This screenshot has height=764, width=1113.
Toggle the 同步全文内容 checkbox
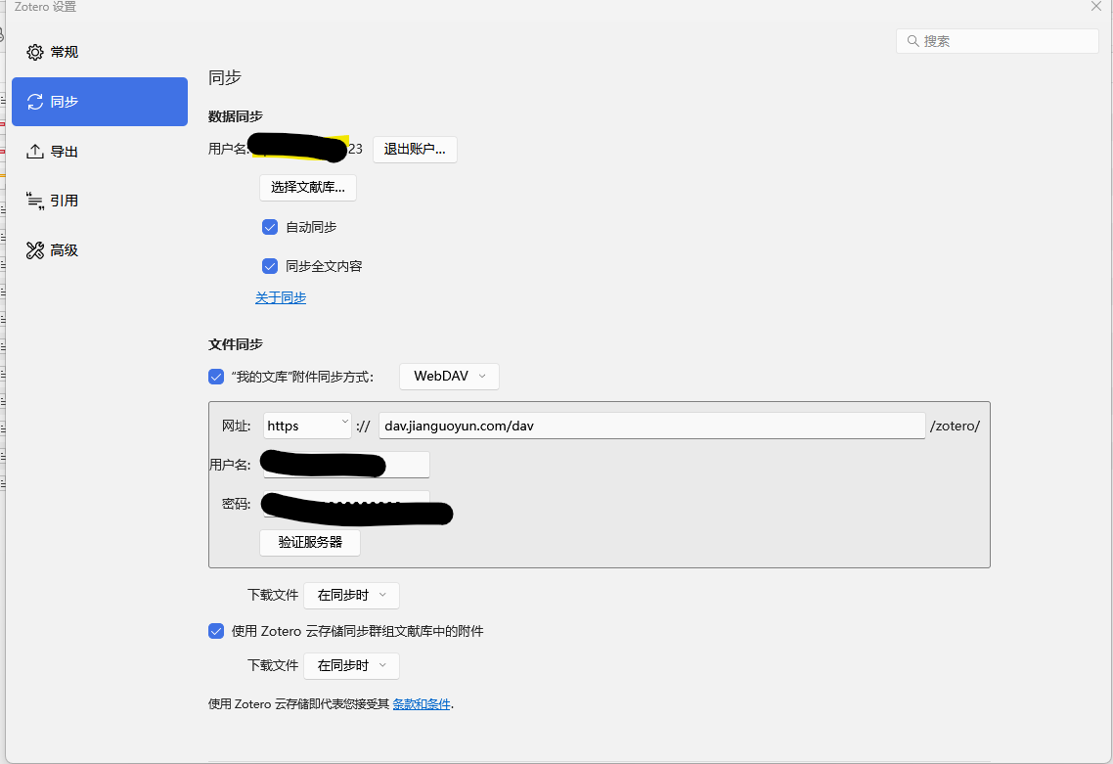click(270, 265)
